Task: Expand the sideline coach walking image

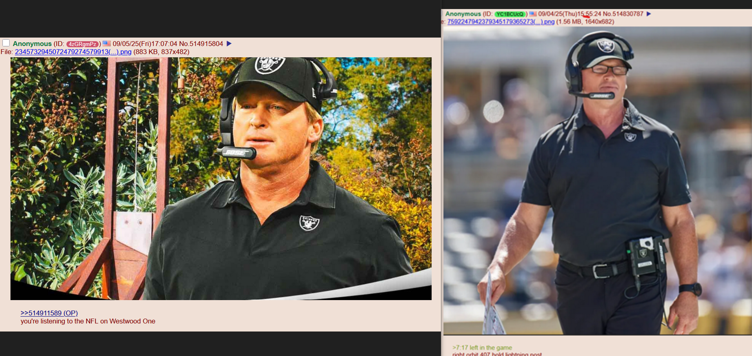Action: [x=597, y=181]
